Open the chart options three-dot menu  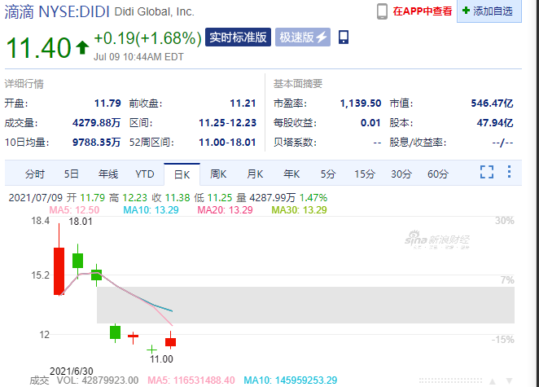point(509,172)
